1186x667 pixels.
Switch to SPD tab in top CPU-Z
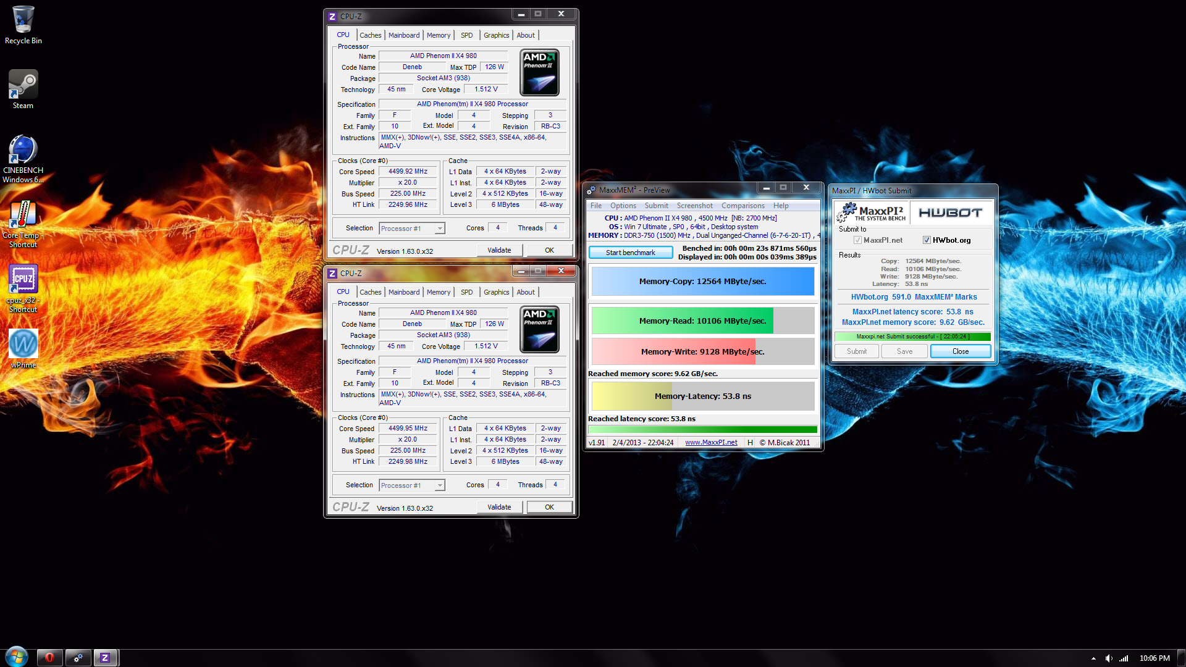click(x=466, y=35)
